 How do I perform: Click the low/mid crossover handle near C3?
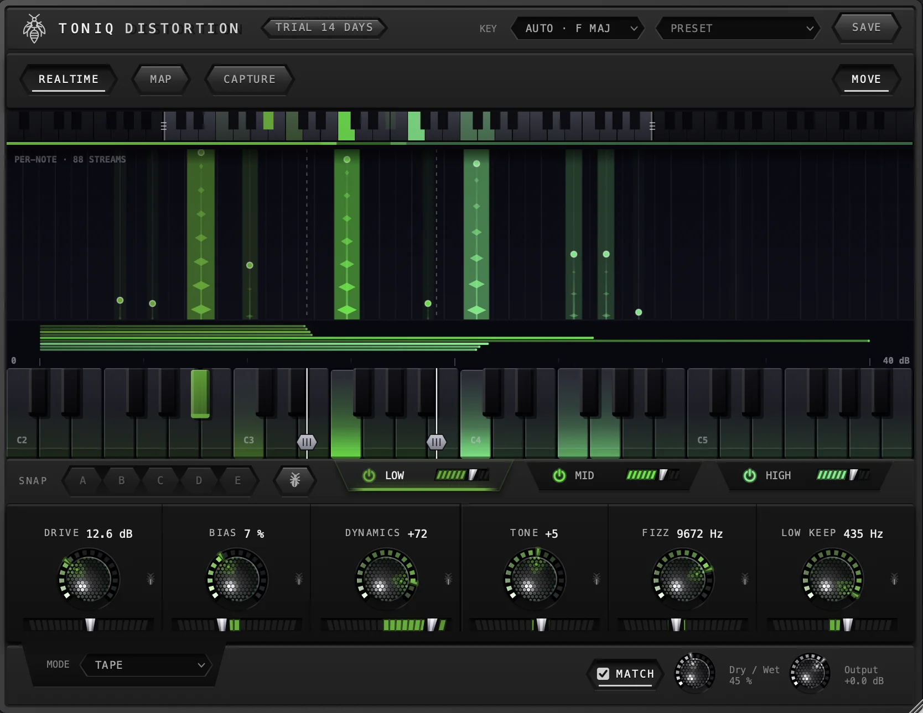(x=307, y=442)
